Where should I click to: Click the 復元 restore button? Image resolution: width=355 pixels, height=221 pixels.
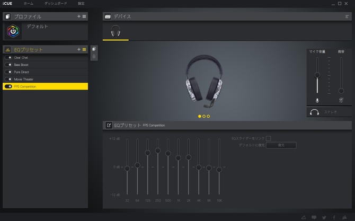point(281,145)
